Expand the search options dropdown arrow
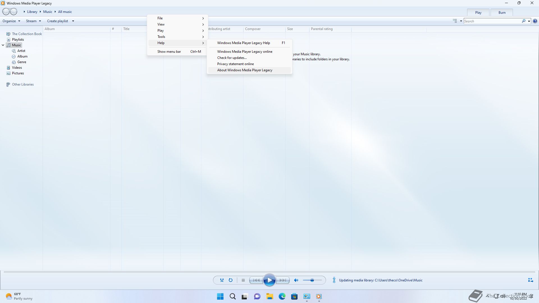Screen dimensions: 539x303 (529, 21)
